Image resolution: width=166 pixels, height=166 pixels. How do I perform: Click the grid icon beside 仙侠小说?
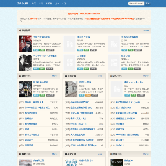click(20, 154)
